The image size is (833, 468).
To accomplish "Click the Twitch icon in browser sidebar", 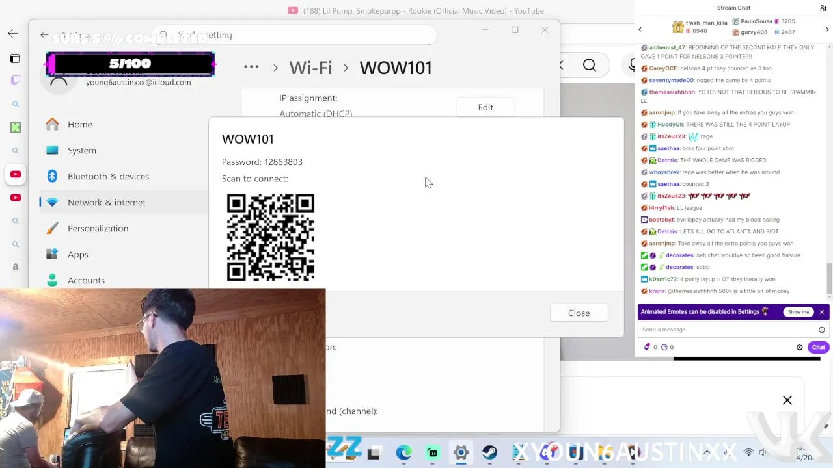I will tap(16, 80).
